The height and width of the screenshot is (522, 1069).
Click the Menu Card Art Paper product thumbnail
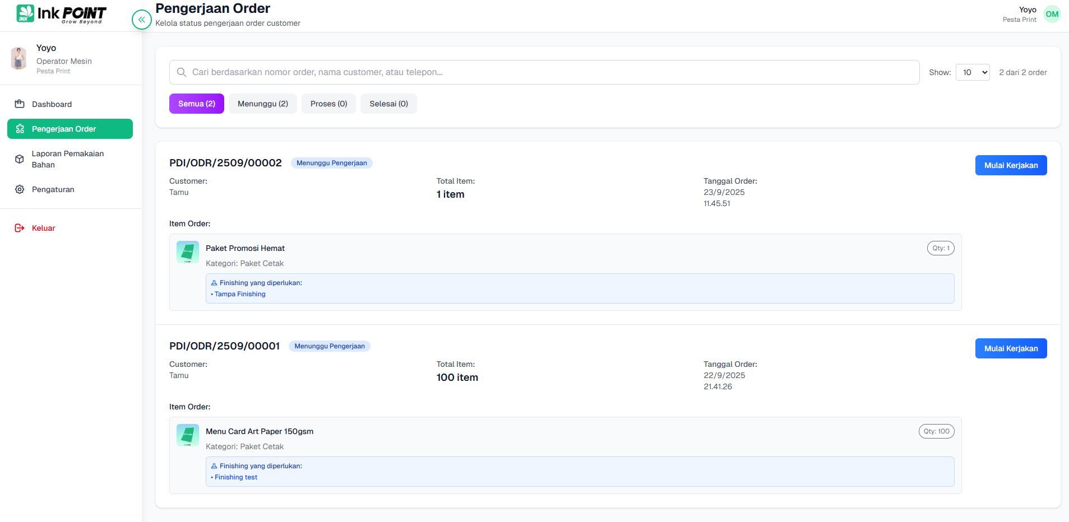188,435
